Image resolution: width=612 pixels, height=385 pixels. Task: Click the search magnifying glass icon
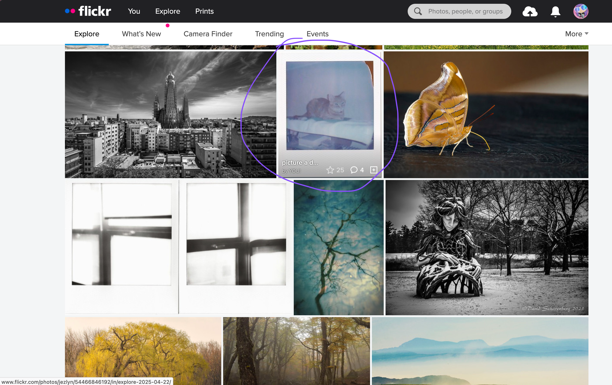click(417, 11)
